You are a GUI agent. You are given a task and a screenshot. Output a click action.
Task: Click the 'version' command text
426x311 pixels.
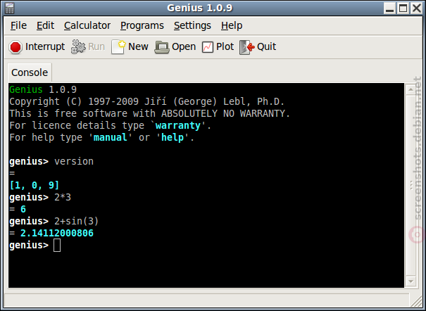click(x=74, y=161)
